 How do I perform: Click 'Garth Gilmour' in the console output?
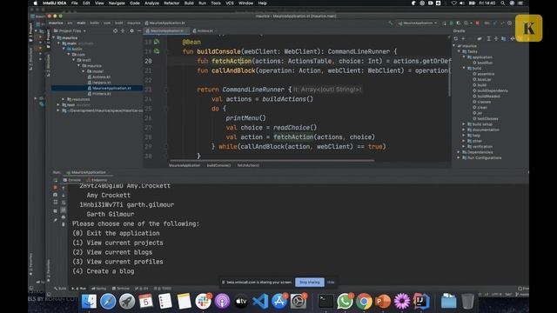111,215
